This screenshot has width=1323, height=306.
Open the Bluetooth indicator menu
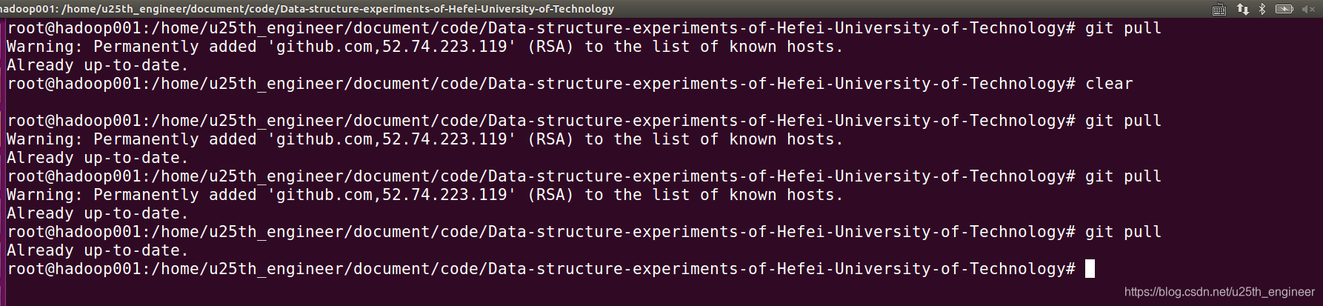(x=1262, y=9)
